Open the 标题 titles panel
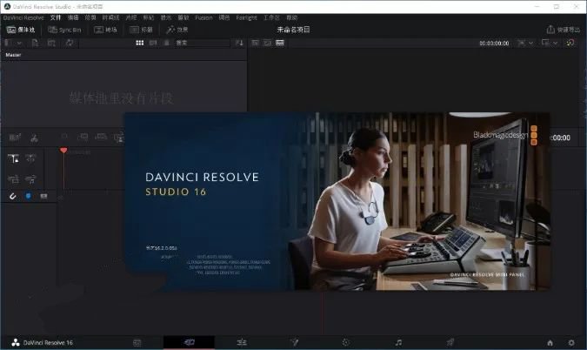Screen dimensions: 587x350 pos(141,30)
